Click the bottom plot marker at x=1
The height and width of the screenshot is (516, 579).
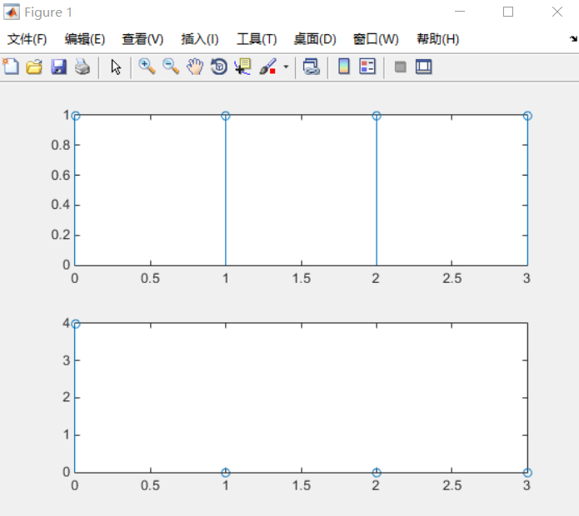226,473
